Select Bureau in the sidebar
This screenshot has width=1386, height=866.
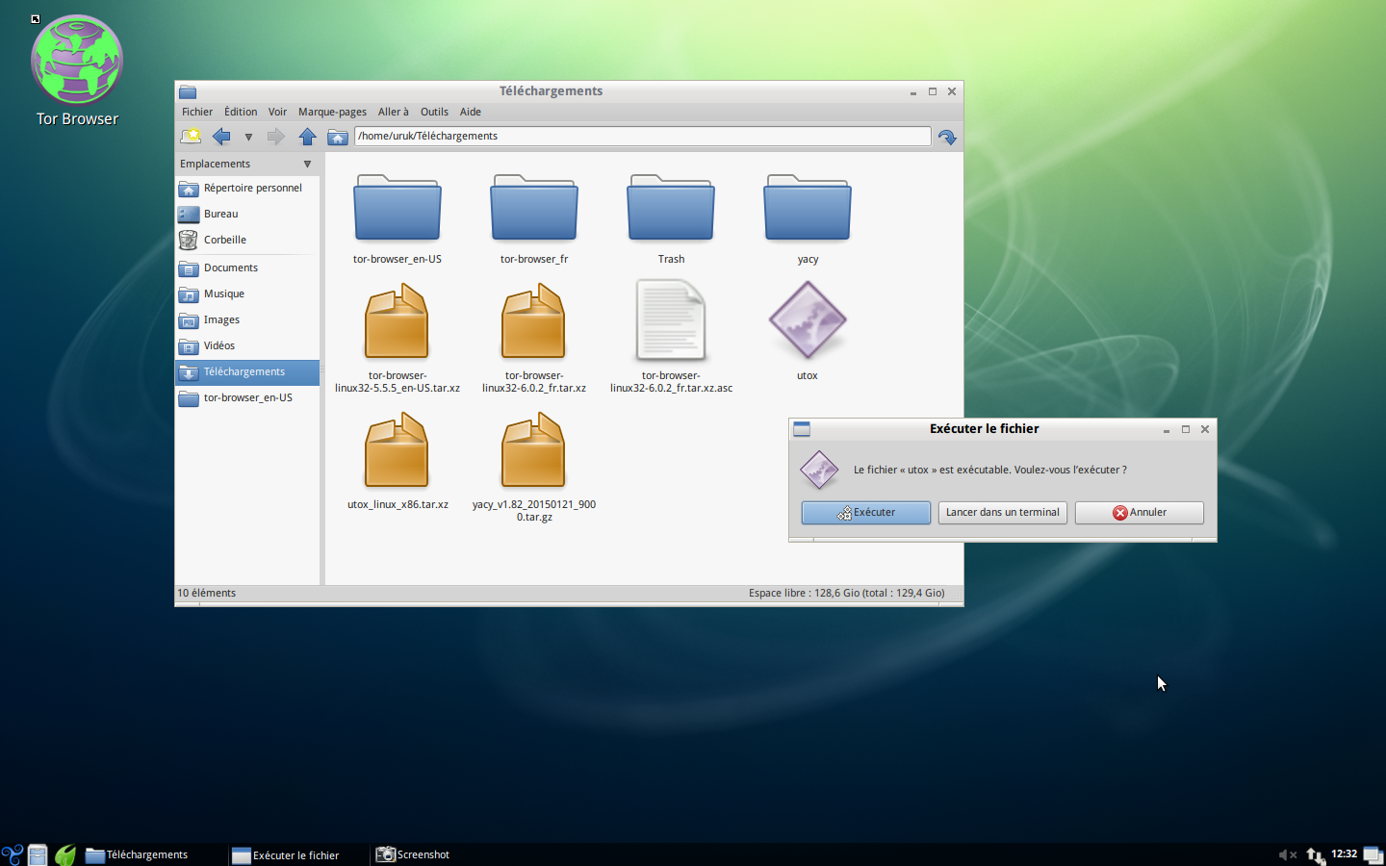(247, 215)
